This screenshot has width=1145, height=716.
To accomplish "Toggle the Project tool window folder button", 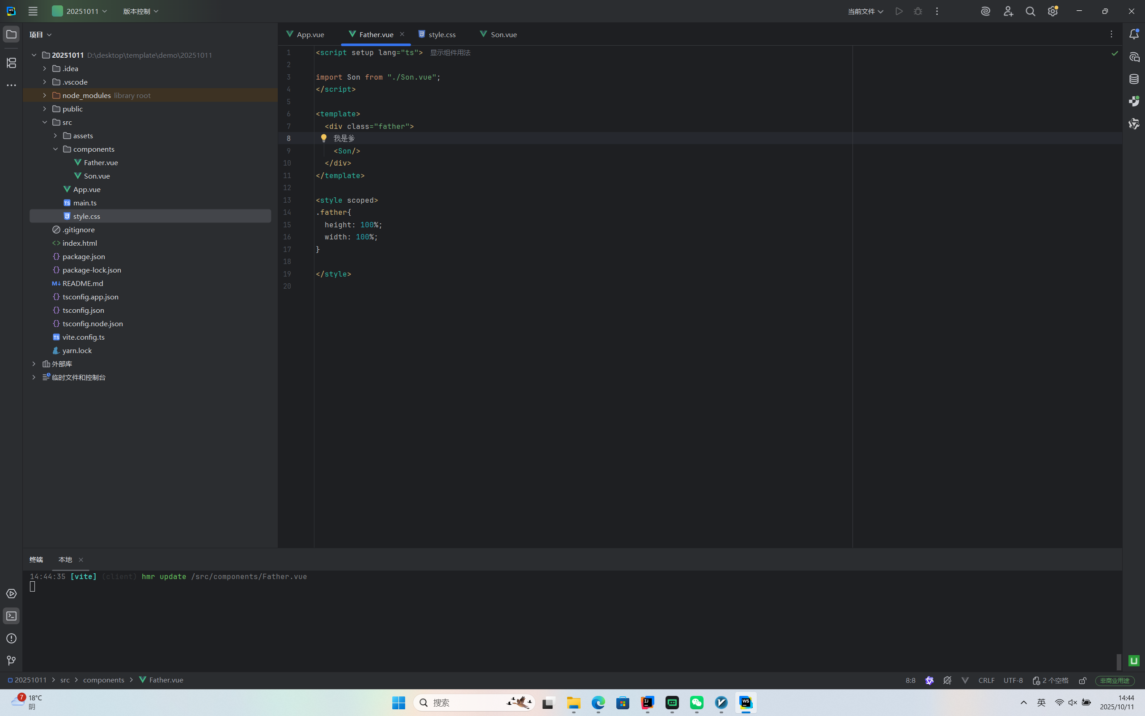I will 11,34.
